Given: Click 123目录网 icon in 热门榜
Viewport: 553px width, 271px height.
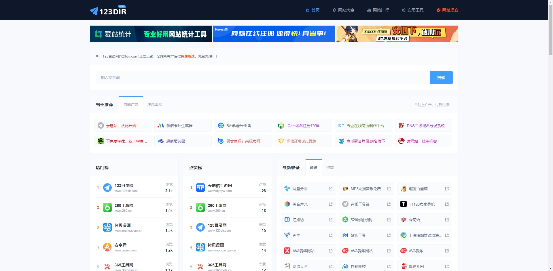Looking at the screenshot, I should (x=107, y=188).
